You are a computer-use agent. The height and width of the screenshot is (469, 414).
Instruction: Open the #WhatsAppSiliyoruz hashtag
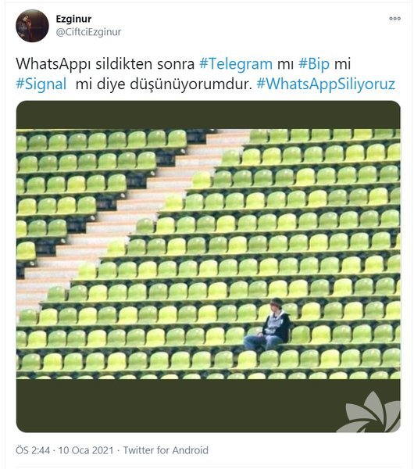[x=326, y=84]
